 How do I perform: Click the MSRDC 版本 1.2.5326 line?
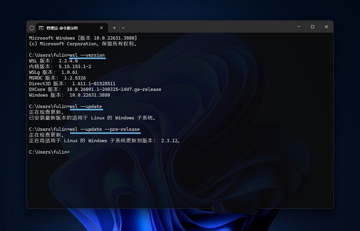click(57, 78)
